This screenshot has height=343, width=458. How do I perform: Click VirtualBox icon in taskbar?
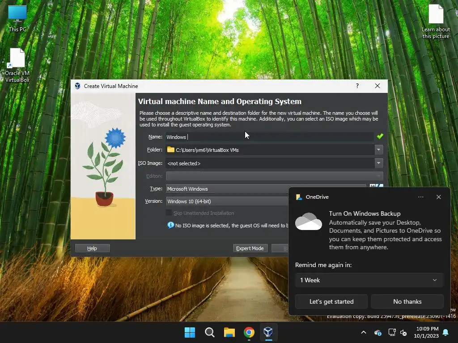click(x=268, y=332)
